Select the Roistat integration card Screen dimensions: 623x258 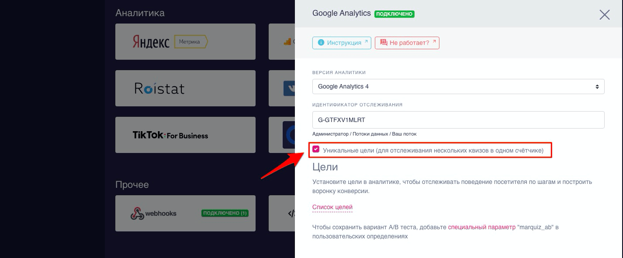[185, 88]
